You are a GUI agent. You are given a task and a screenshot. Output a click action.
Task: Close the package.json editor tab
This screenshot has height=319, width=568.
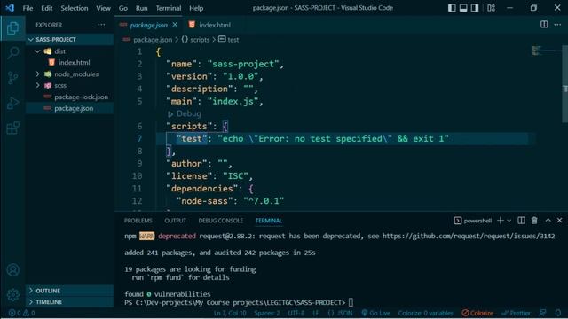(x=175, y=25)
